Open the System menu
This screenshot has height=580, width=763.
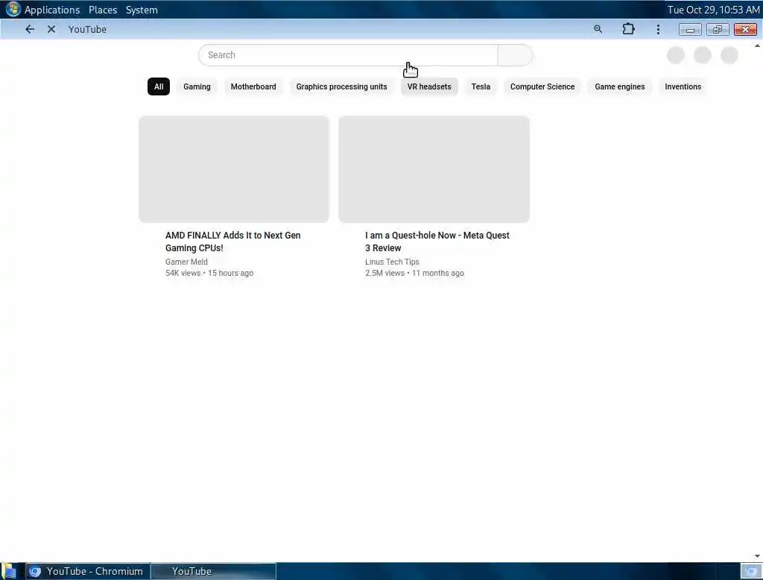pyautogui.click(x=142, y=10)
